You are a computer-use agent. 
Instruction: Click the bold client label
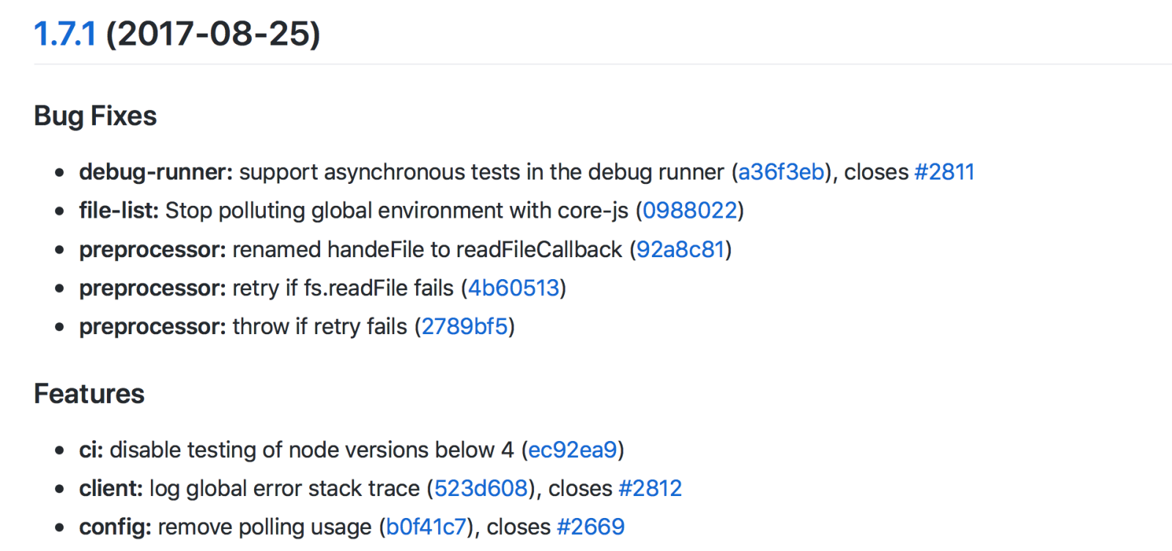111,489
